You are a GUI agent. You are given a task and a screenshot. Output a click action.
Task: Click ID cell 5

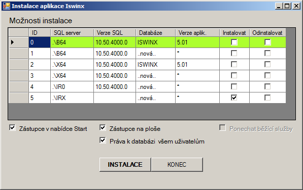(40, 98)
